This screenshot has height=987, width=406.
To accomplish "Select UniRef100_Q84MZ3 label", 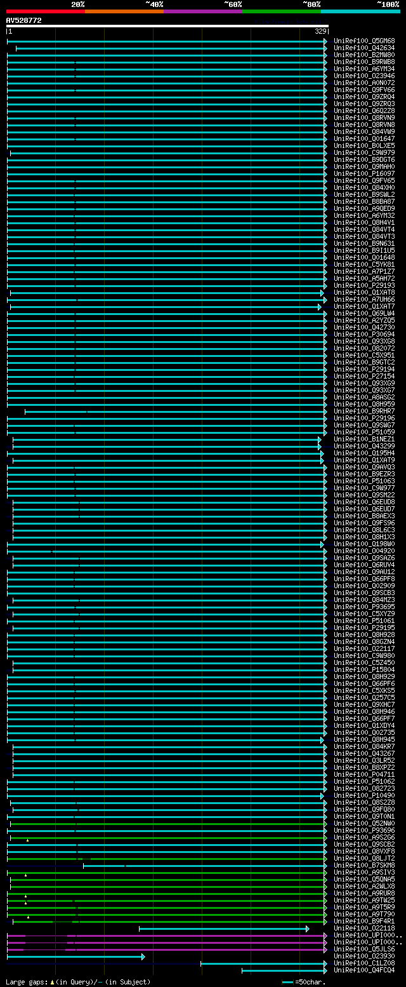I will (x=364, y=600).
